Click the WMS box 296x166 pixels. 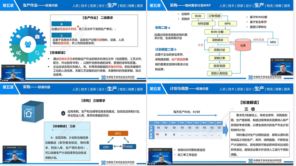(129, 147)
